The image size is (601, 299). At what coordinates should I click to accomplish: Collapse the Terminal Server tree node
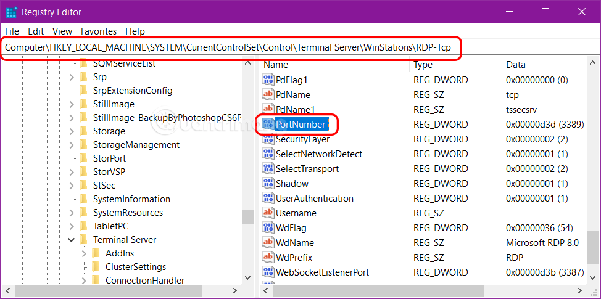71,240
